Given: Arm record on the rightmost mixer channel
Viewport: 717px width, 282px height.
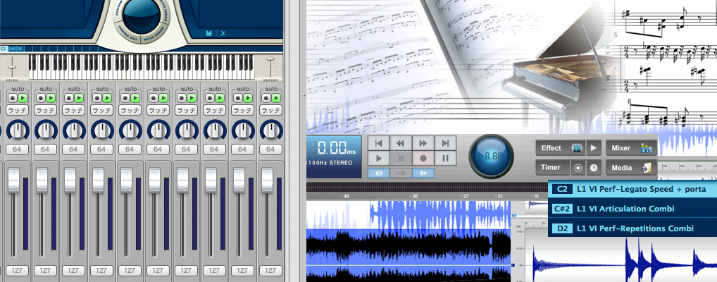Looking at the screenshot, I should (267, 98).
